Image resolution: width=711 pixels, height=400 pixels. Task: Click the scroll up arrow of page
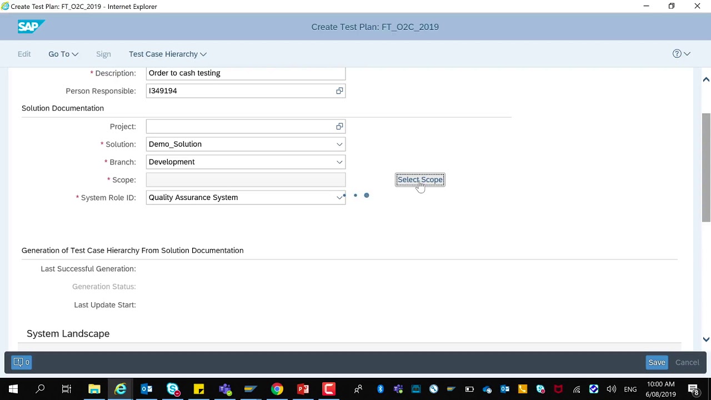pyautogui.click(x=706, y=79)
